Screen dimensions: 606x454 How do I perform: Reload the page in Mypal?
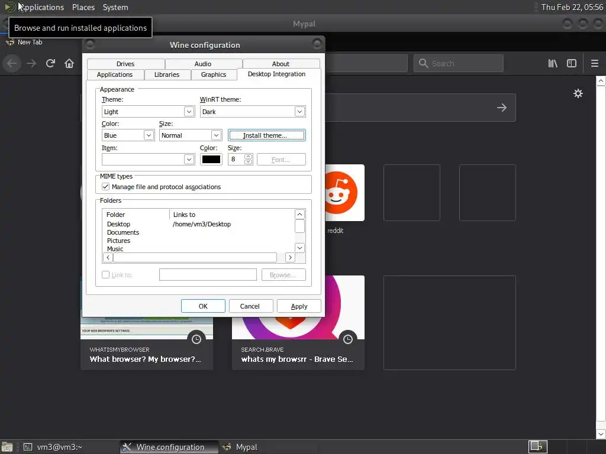(x=50, y=63)
